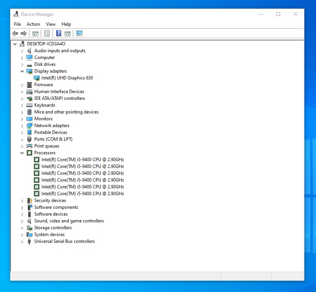Image resolution: width=316 pixels, height=292 pixels.
Task: Expand Ports (COM & LPT)
Action: [x=22, y=139]
